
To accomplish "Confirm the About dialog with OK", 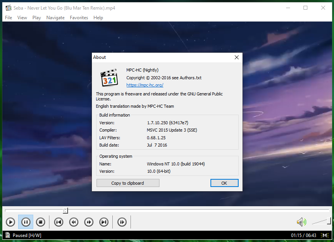I will click(224, 183).
